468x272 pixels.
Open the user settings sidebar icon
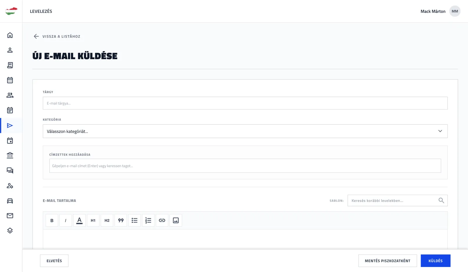10,186
